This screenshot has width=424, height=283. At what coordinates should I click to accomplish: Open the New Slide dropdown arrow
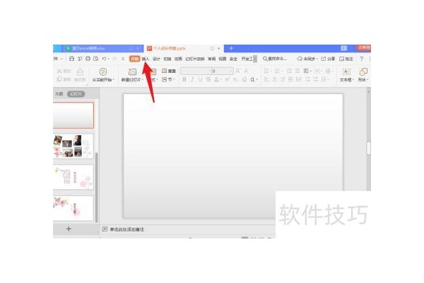[142, 80]
